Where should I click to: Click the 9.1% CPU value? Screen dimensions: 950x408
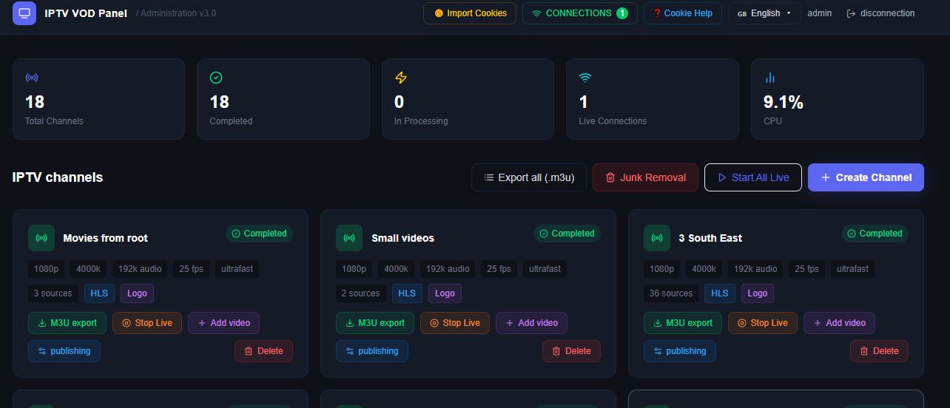coord(784,102)
